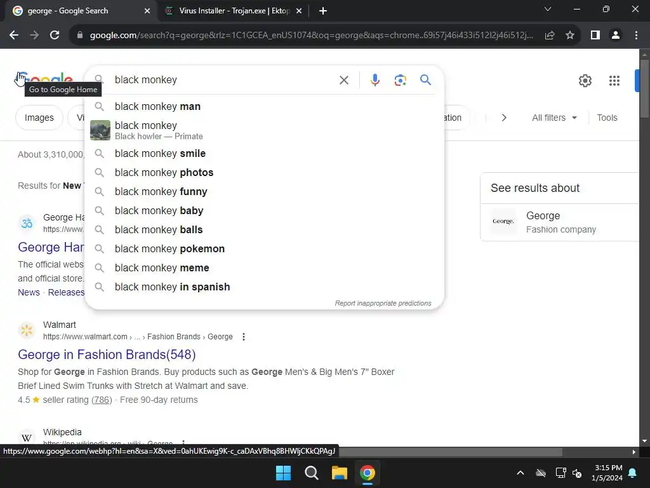Open the Tools option
This screenshot has height=488, width=650.
[607, 118]
